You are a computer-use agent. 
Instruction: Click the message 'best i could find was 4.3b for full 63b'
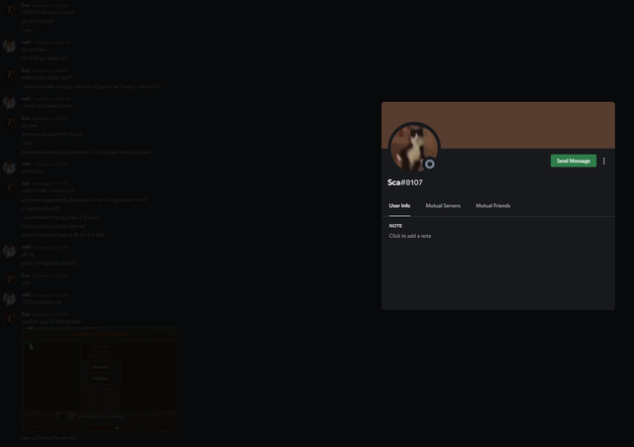click(62, 235)
